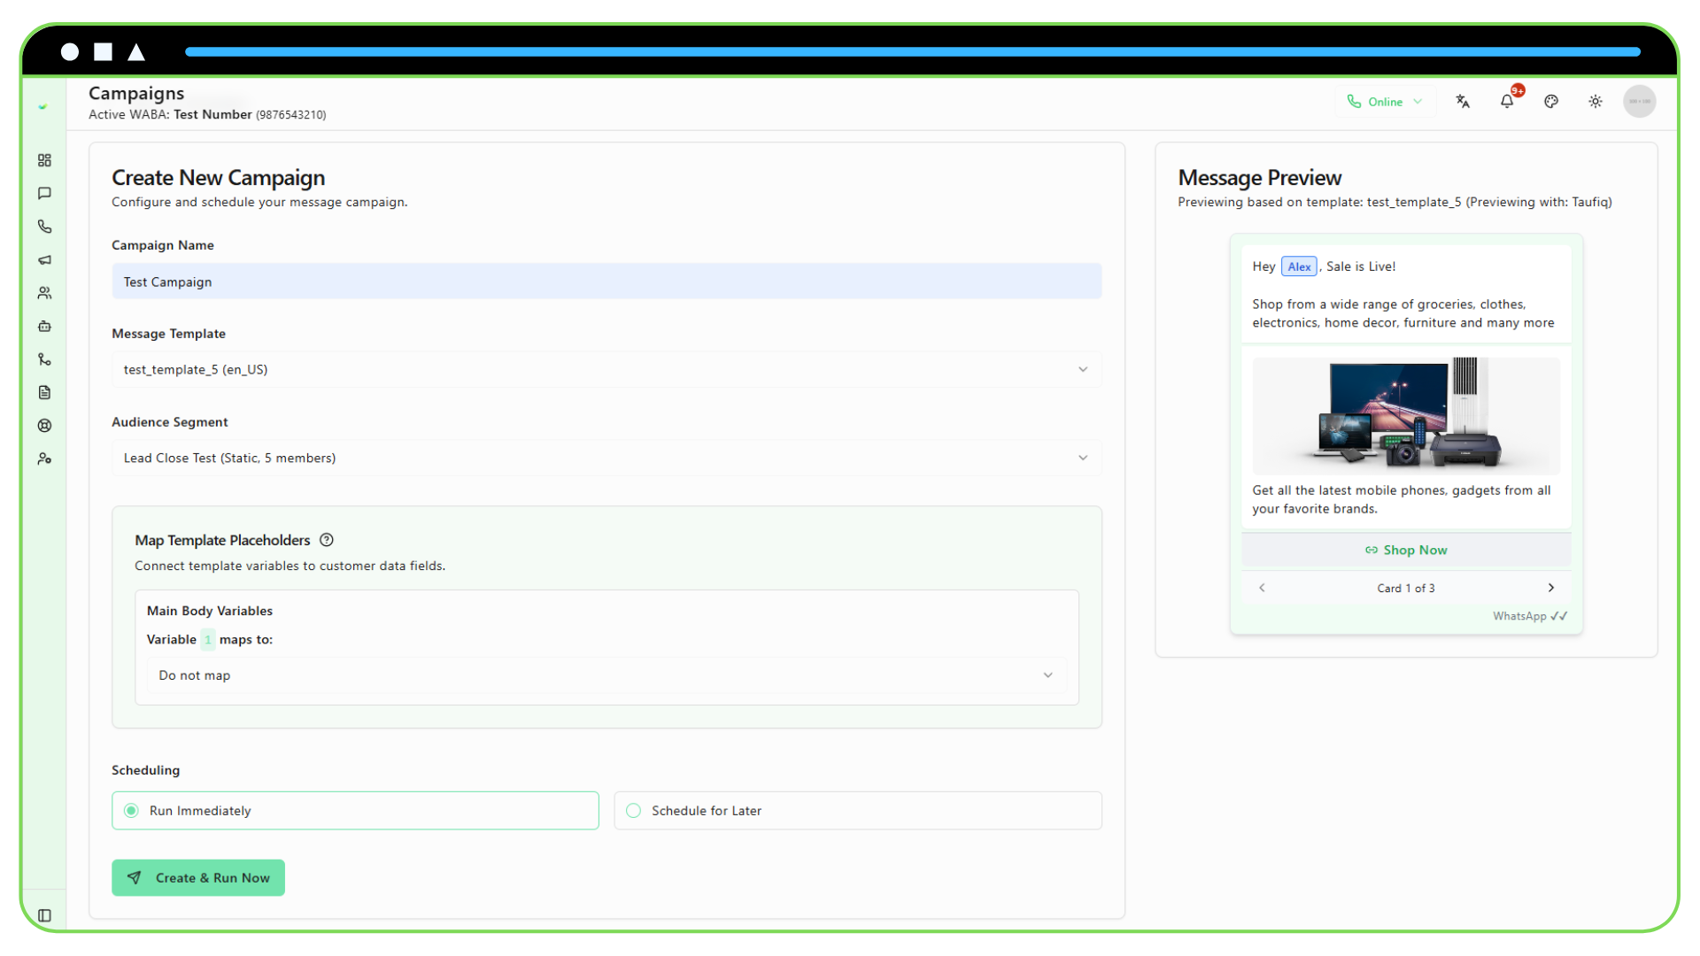Click the 'Message Preview' heading
The height and width of the screenshot is (956, 1700).
pyautogui.click(x=1260, y=178)
